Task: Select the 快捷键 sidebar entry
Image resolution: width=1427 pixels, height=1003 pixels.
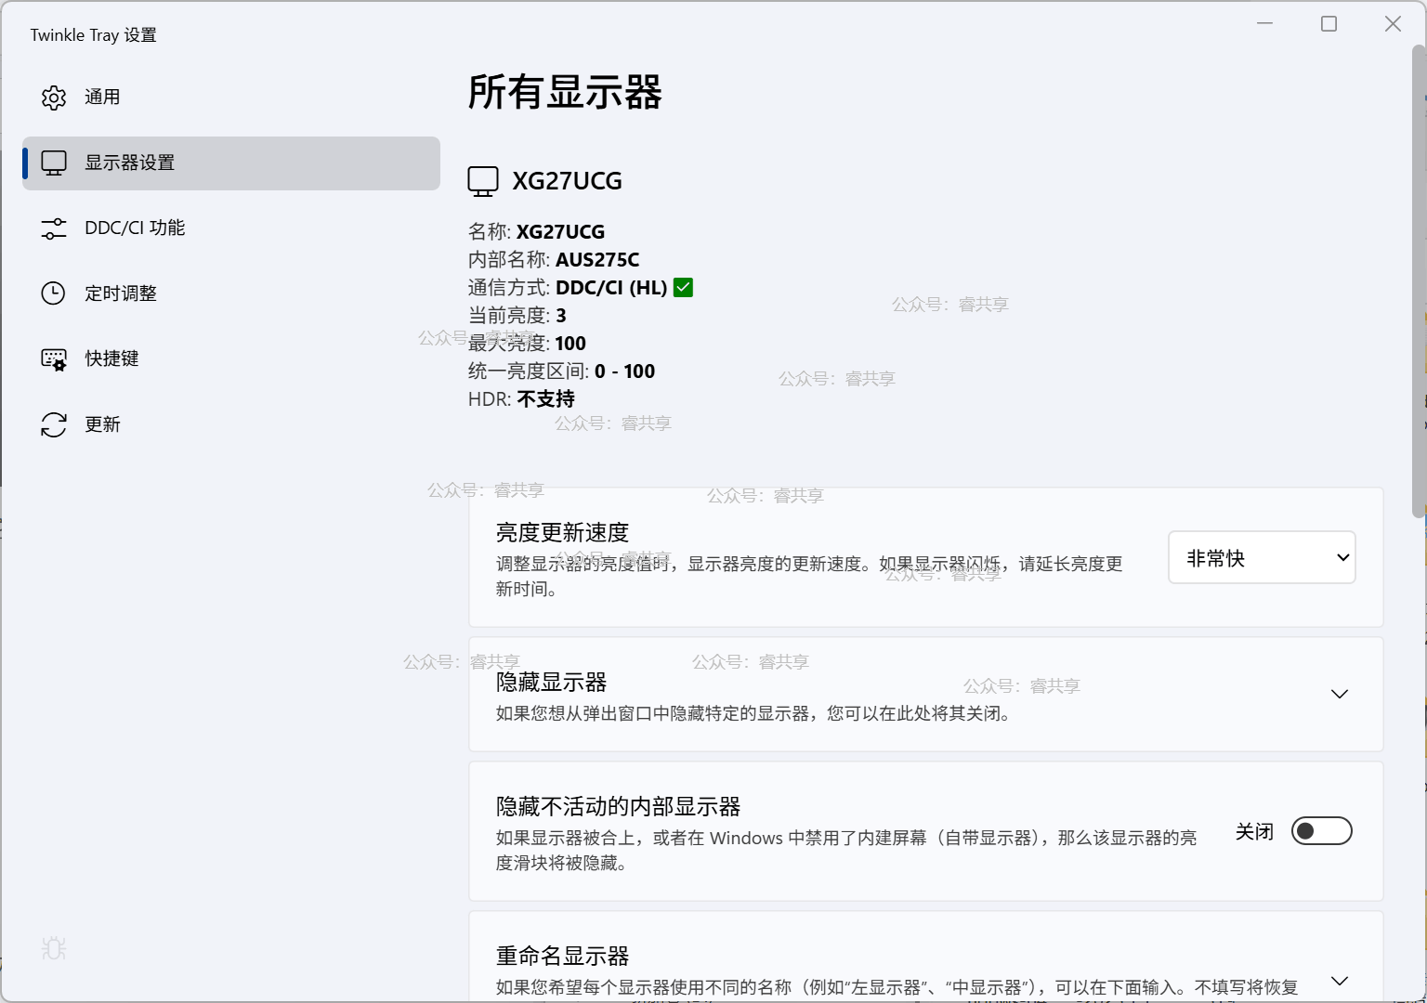Action: 111,359
